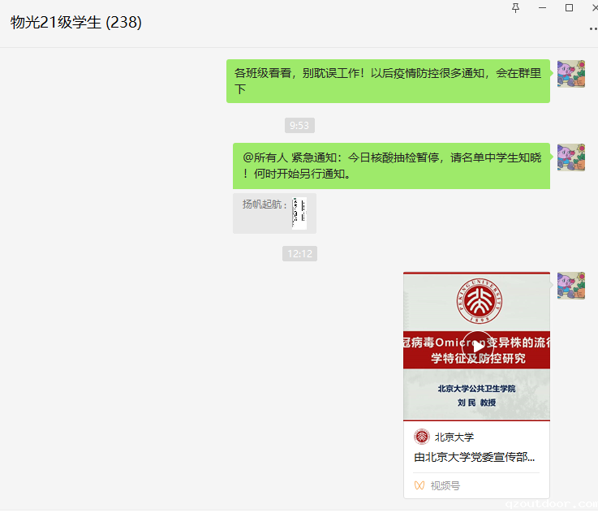Click the 视频号 label on the card
This screenshot has width=598, height=517.
445,485
